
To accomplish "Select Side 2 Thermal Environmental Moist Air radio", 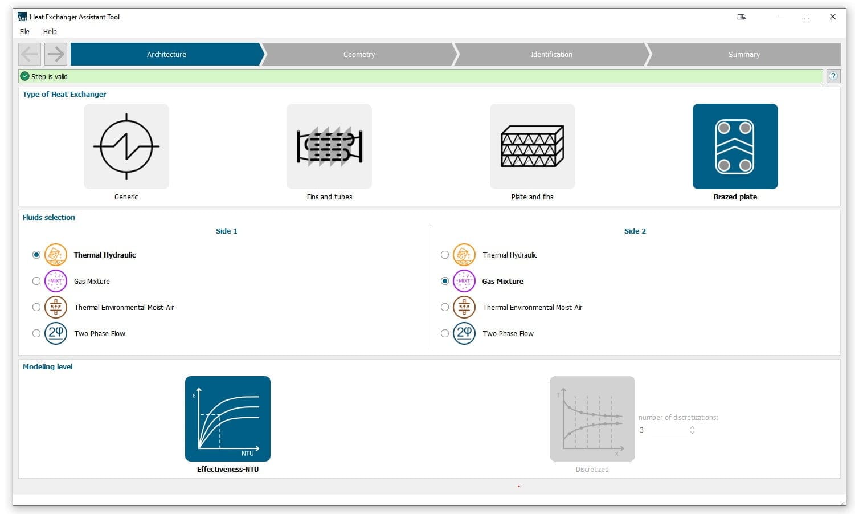I will pyautogui.click(x=445, y=307).
